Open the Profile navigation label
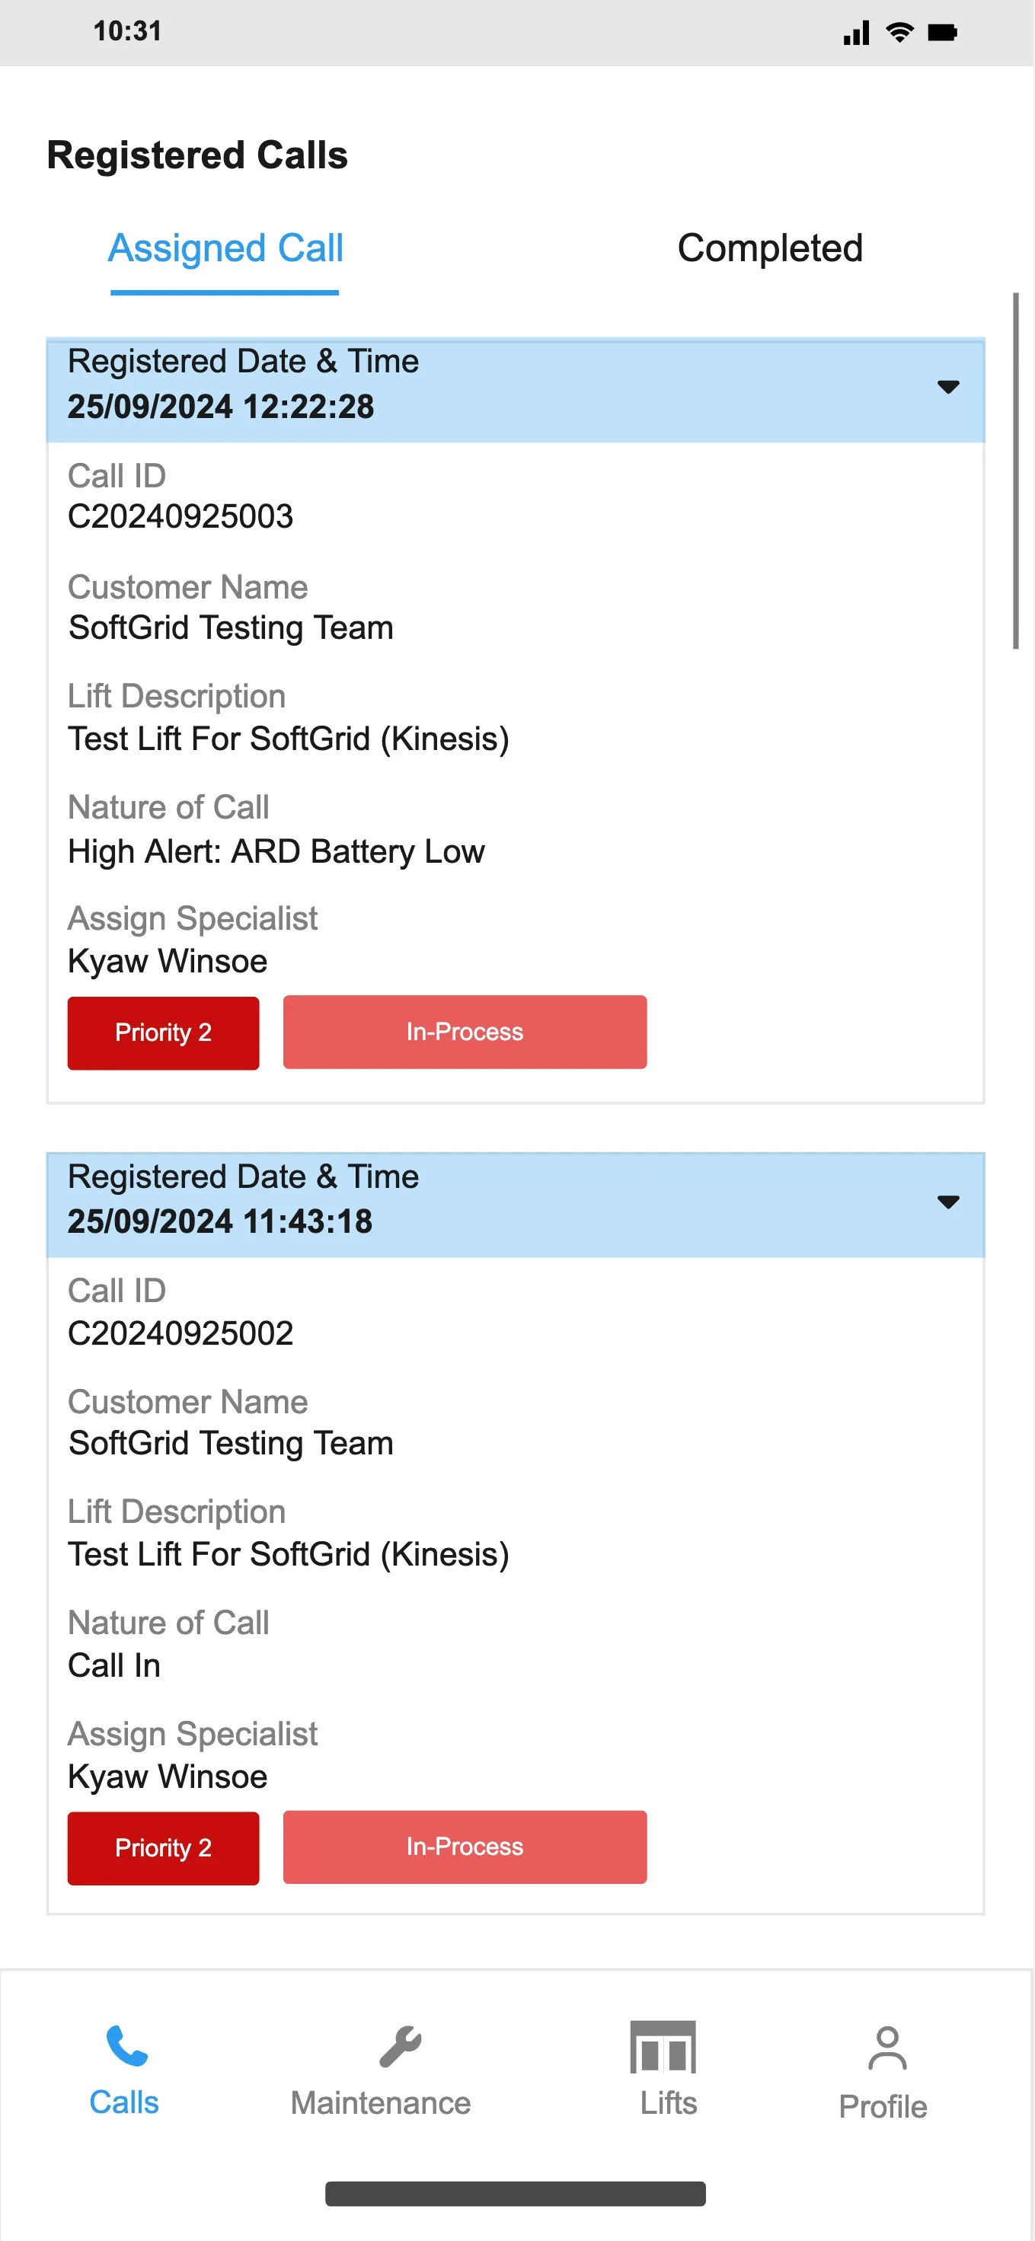The image size is (1035, 2241). click(883, 2106)
